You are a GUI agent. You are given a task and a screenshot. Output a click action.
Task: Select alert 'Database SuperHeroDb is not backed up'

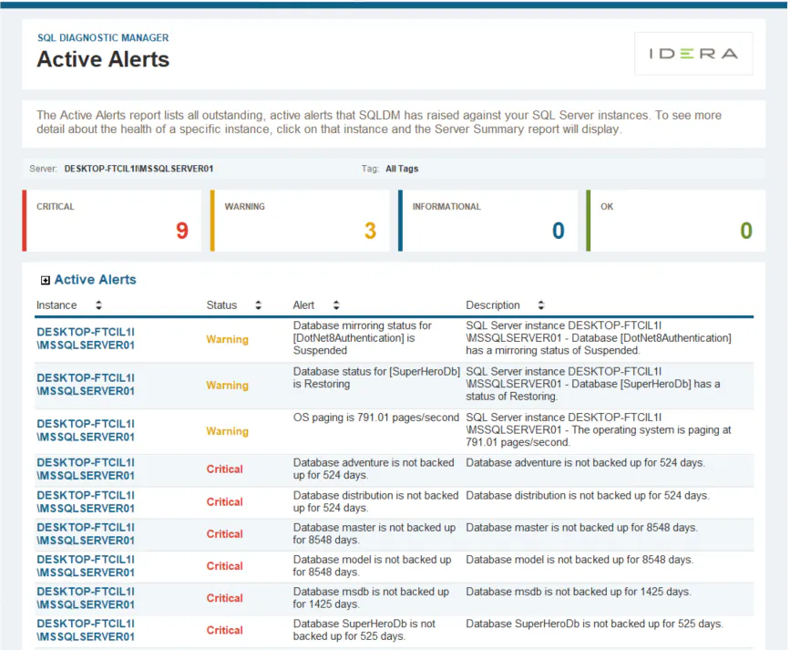[364, 630]
